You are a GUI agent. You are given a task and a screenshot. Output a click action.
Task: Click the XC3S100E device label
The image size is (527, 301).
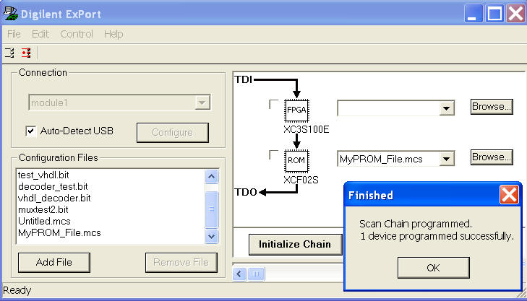tap(307, 129)
